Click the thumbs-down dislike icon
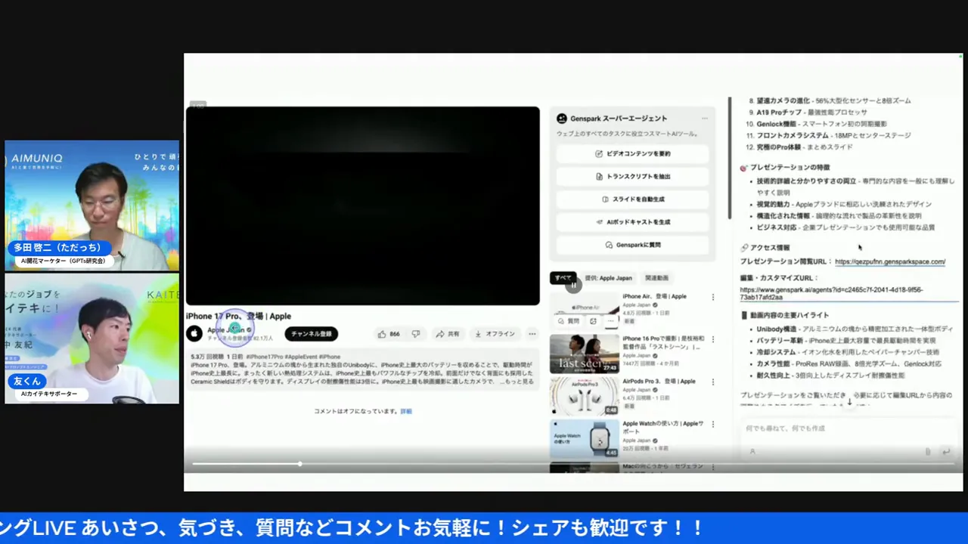Viewport: 968px width, 544px height. click(415, 334)
